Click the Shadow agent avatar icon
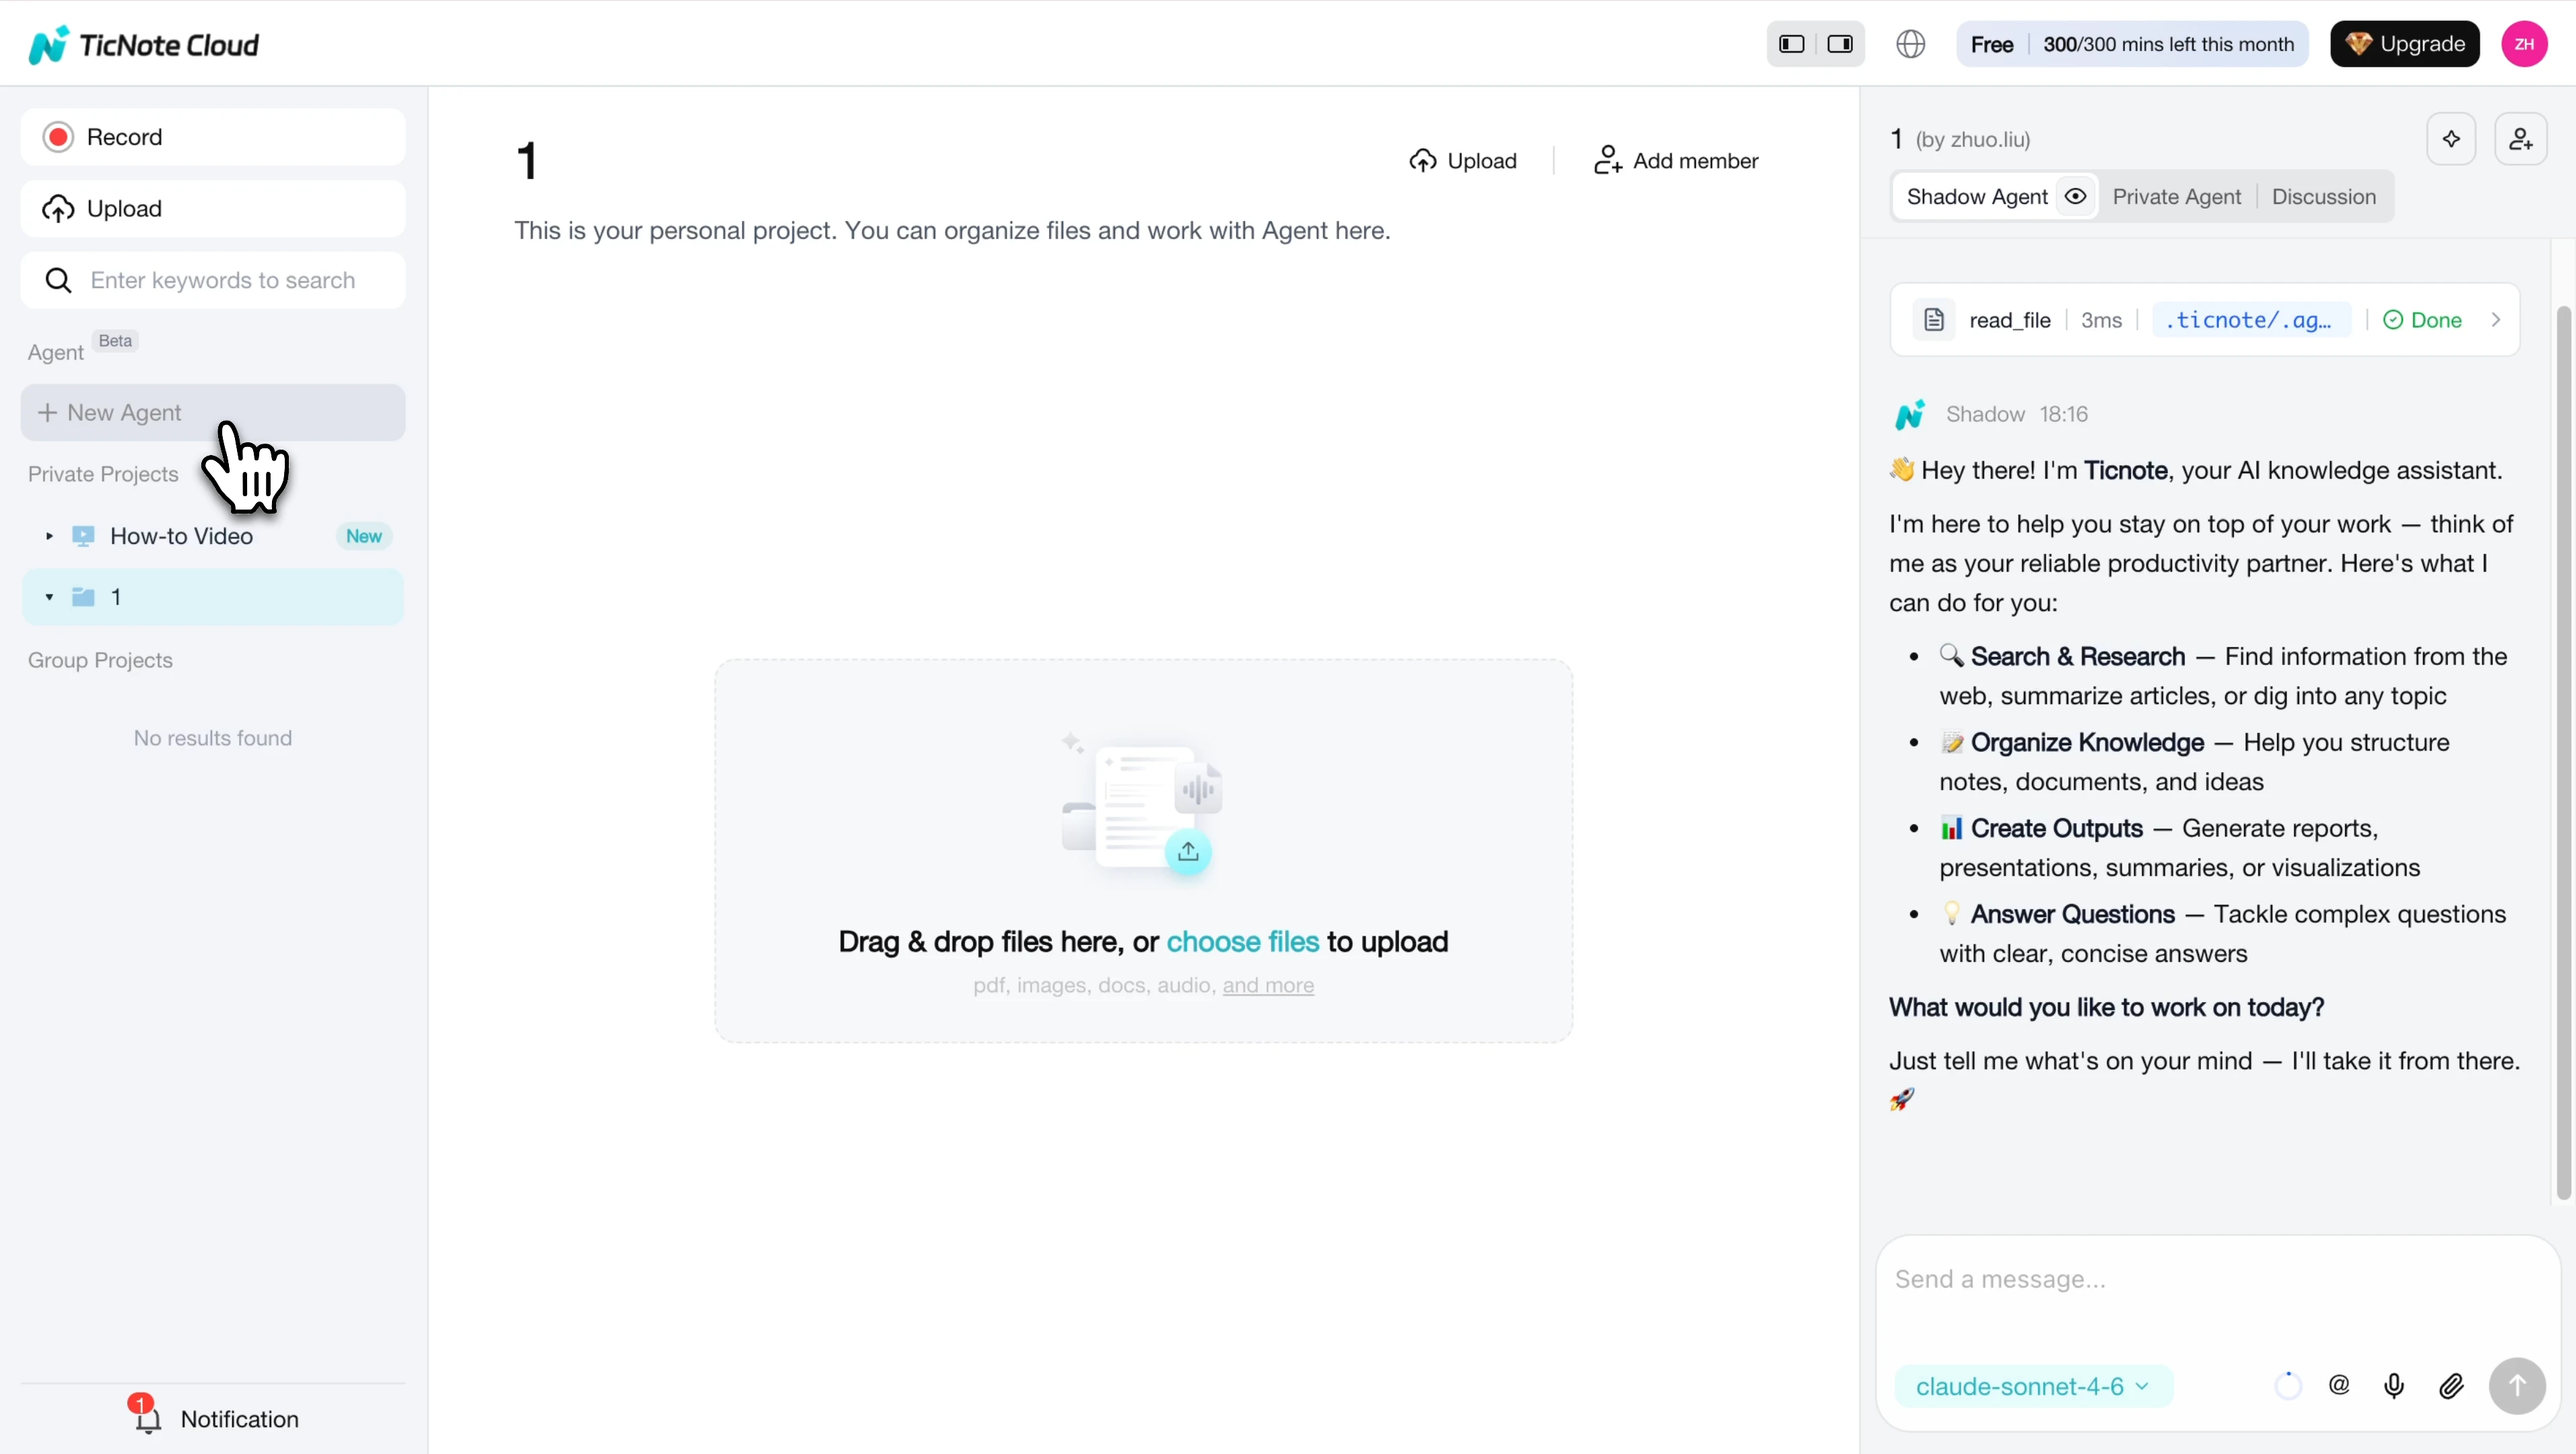This screenshot has height=1454, width=2576. (1909, 414)
